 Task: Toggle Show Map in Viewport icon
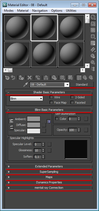pos(70,78)
